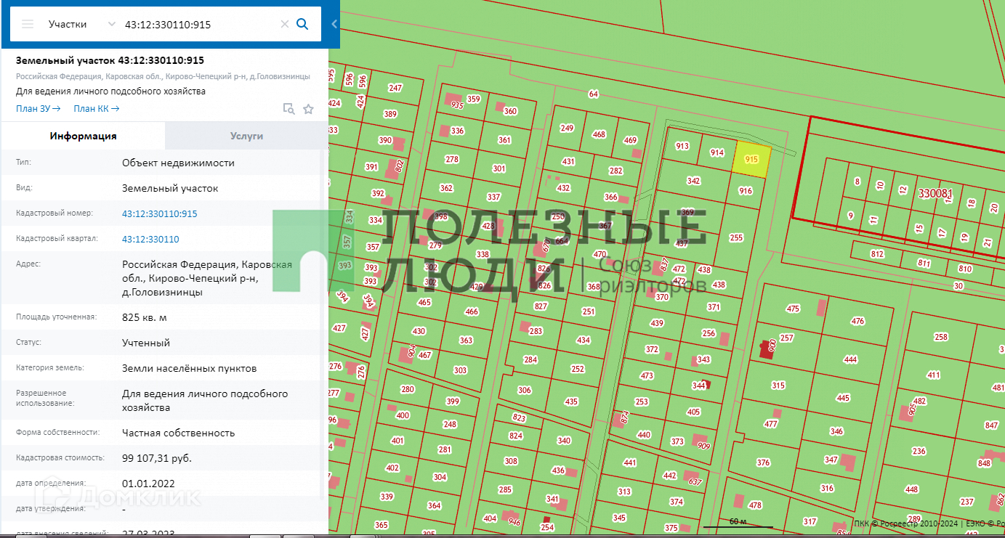
Task: Click parcel 916 on the map
Action: (745, 191)
